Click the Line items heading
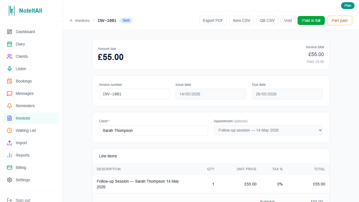The height and width of the screenshot is (202, 359). [x=108, y=156]
